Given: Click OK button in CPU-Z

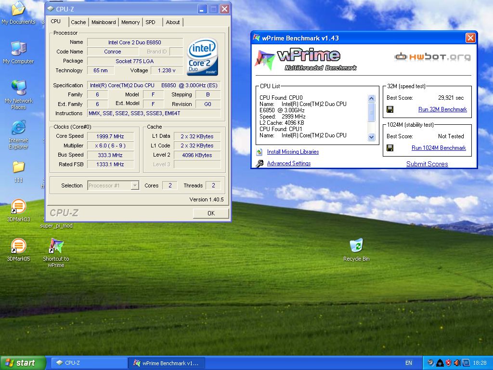Looking at the screenshot, I should point(211,213).
